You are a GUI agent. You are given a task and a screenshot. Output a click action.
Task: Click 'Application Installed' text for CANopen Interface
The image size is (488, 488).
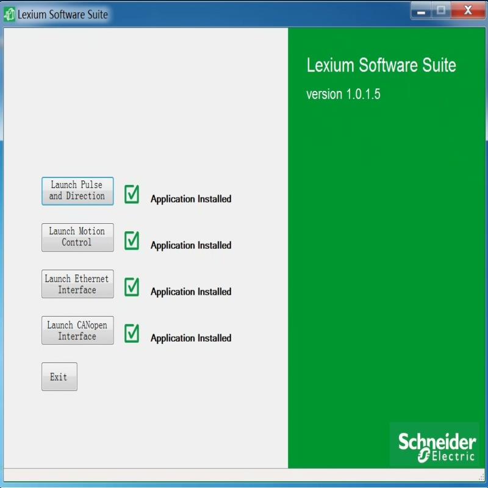pos(191,338)
